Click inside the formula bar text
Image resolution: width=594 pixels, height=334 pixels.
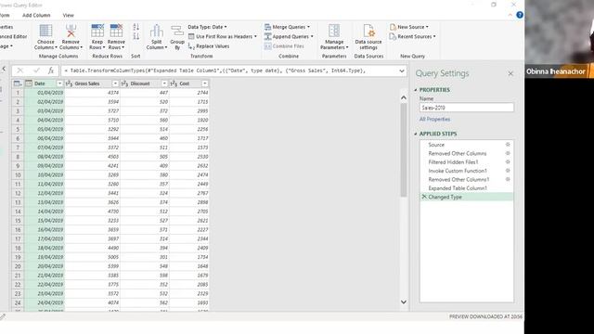(214, 71)
